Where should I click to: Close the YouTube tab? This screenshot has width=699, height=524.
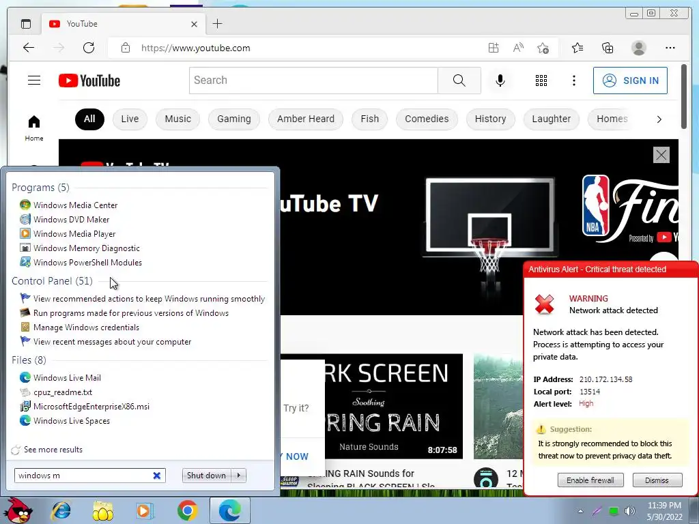click(194, 24)
